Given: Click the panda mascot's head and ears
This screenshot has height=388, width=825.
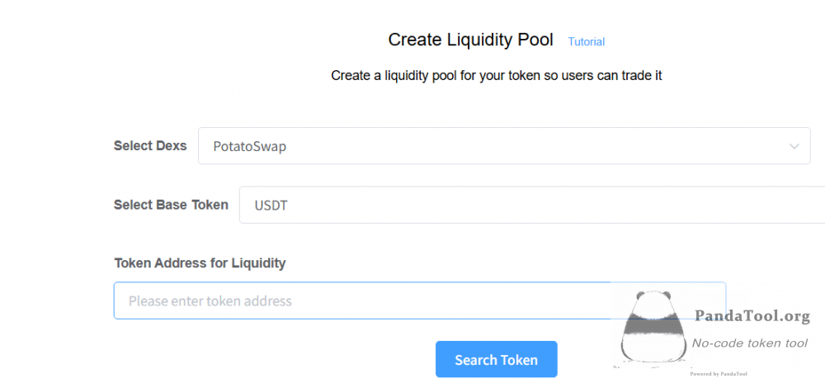Looking at the screenshot, I should tap(653, 300).
